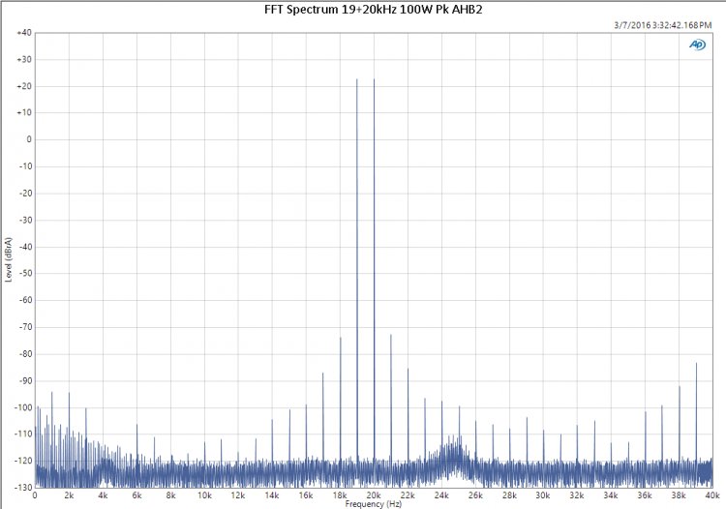Click the '38k' frequency axis label

coord(679,495)
